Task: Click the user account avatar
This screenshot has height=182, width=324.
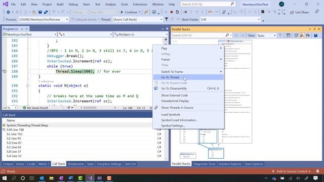Action: (281, 4)
